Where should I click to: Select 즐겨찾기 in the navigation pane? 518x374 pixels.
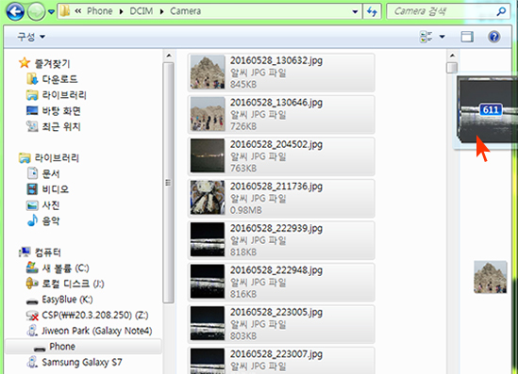(52, 63)
